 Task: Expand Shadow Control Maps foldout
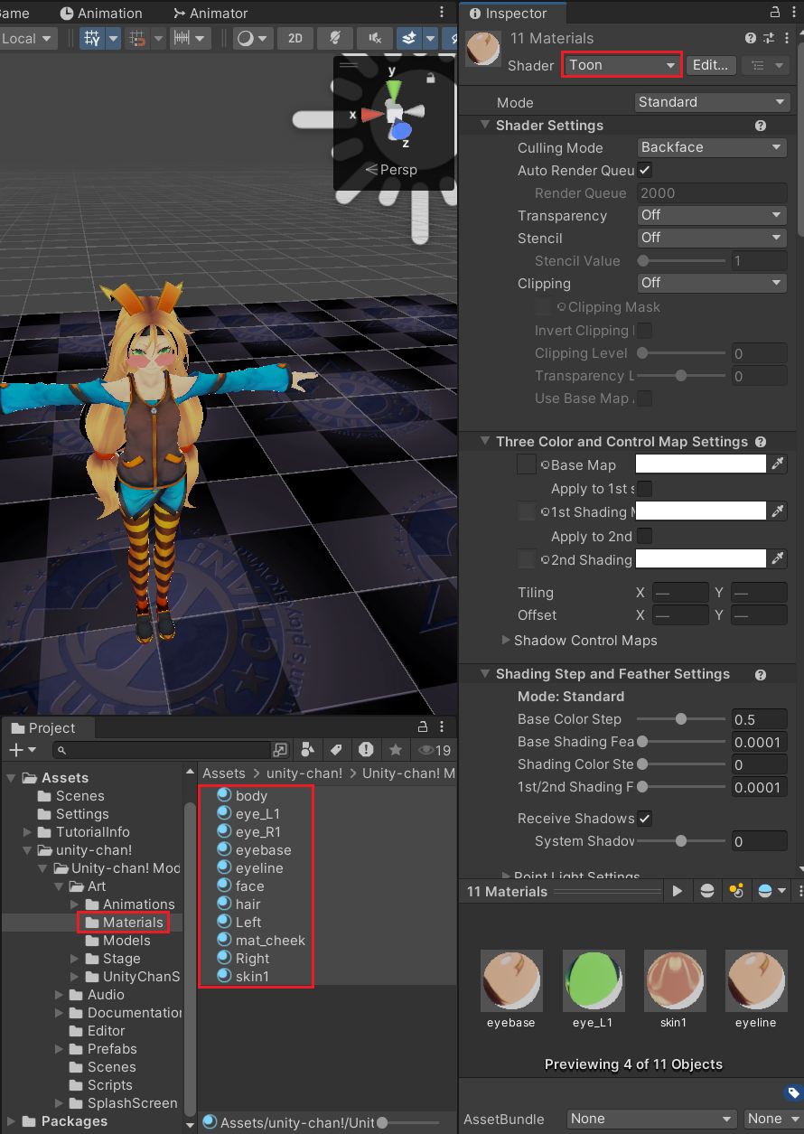click(506, 641)
